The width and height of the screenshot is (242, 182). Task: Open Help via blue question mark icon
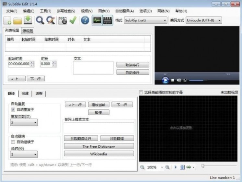[85, 20]
